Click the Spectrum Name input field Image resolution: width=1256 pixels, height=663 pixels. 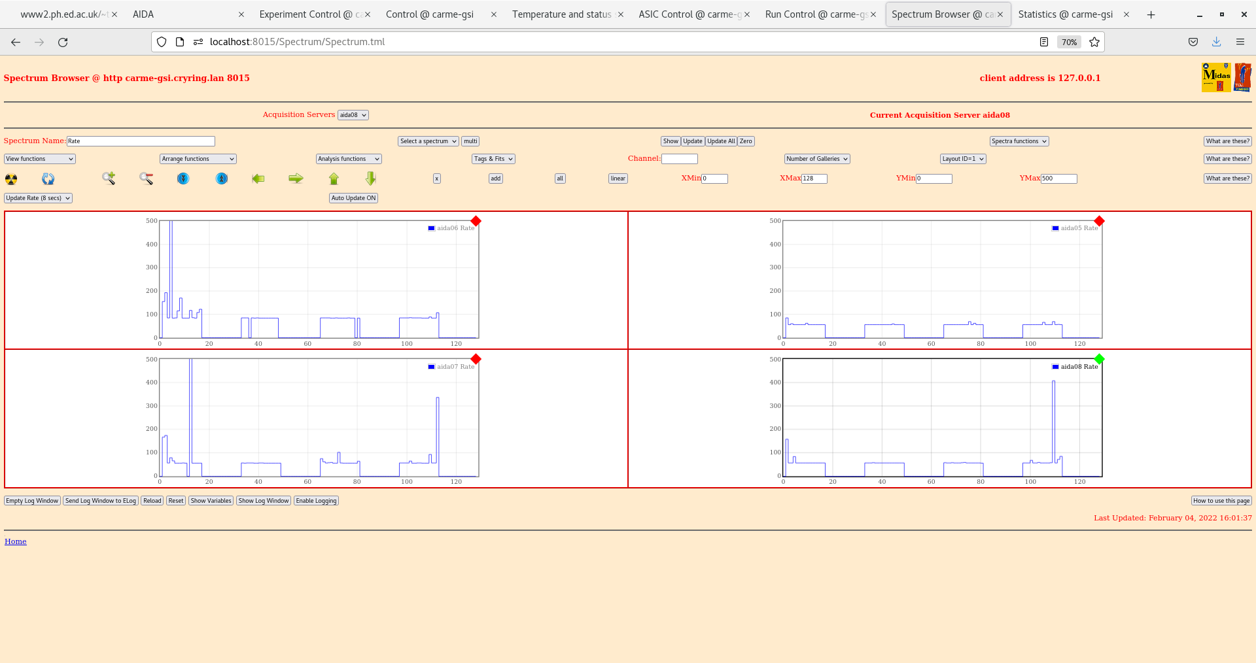click(141, 141)
